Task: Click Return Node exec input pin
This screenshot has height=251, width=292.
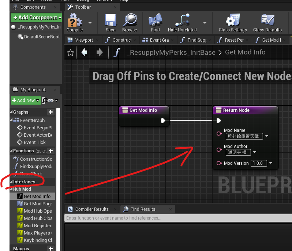Action: pos(219,121)
